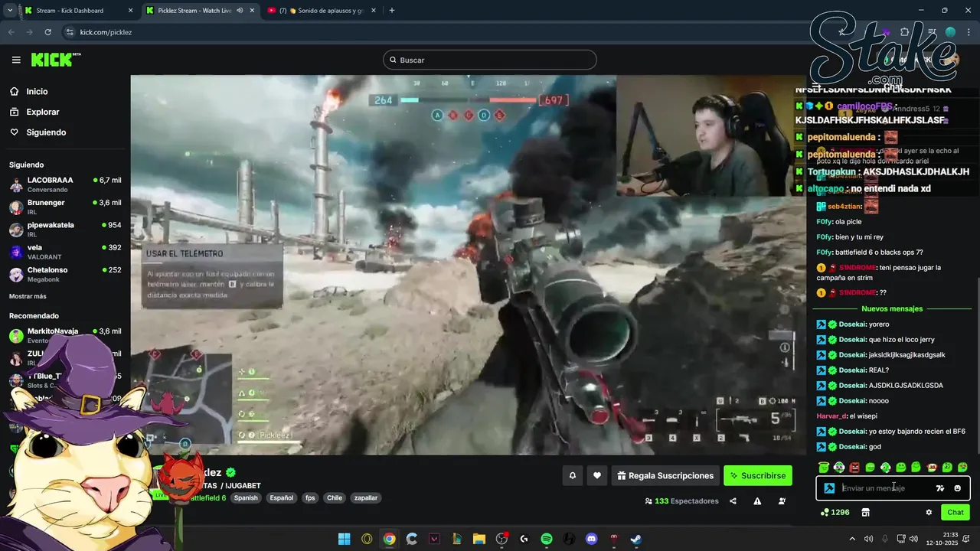Viewport: 980px width, 551px height.
Task: Open chat settings gear icon
Action: click(929, 512)
